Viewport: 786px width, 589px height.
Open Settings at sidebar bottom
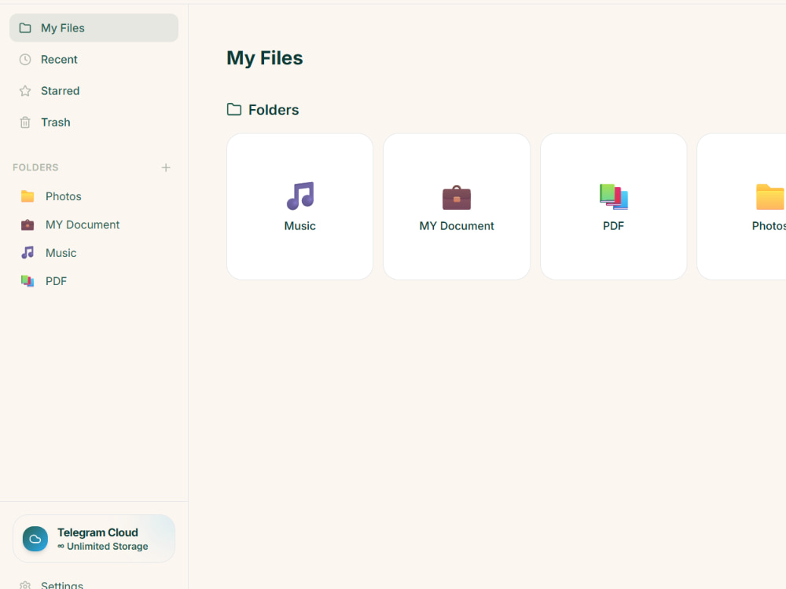pos(94,584)
